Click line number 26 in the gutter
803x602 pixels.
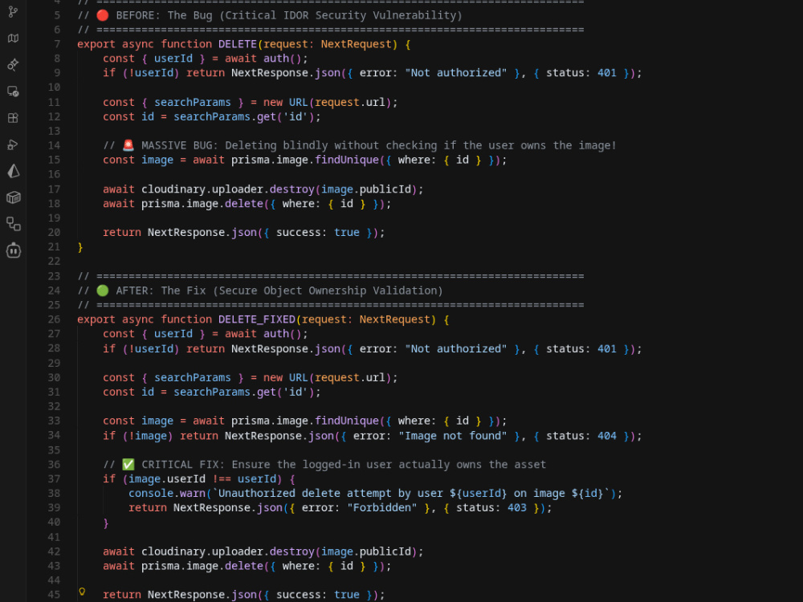click(54, 319)
